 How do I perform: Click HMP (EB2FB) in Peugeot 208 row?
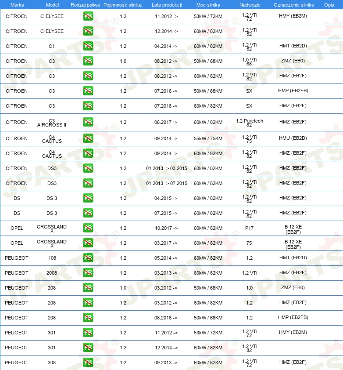[293, 317]
